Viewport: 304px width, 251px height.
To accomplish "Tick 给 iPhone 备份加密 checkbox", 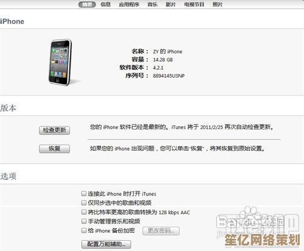I will point(84,230).
